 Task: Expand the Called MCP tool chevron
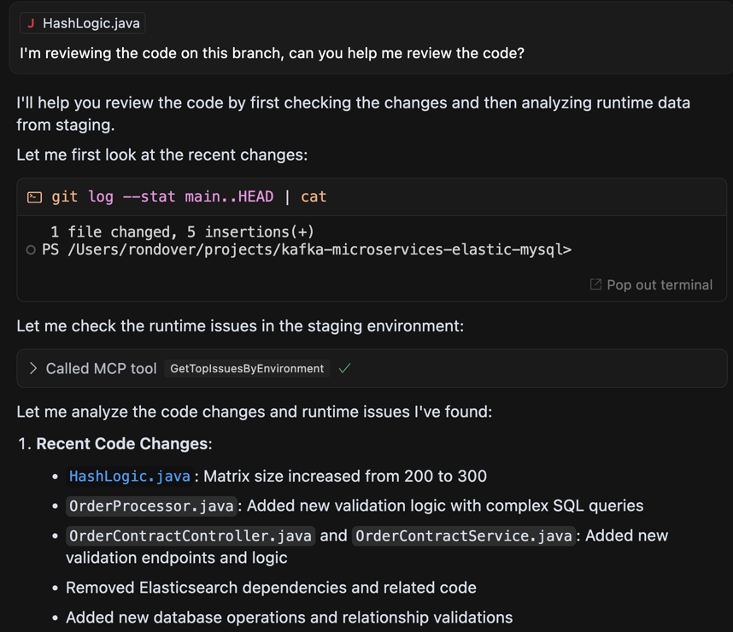tap(33, 368)
